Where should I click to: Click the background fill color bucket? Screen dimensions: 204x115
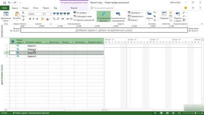42,19
